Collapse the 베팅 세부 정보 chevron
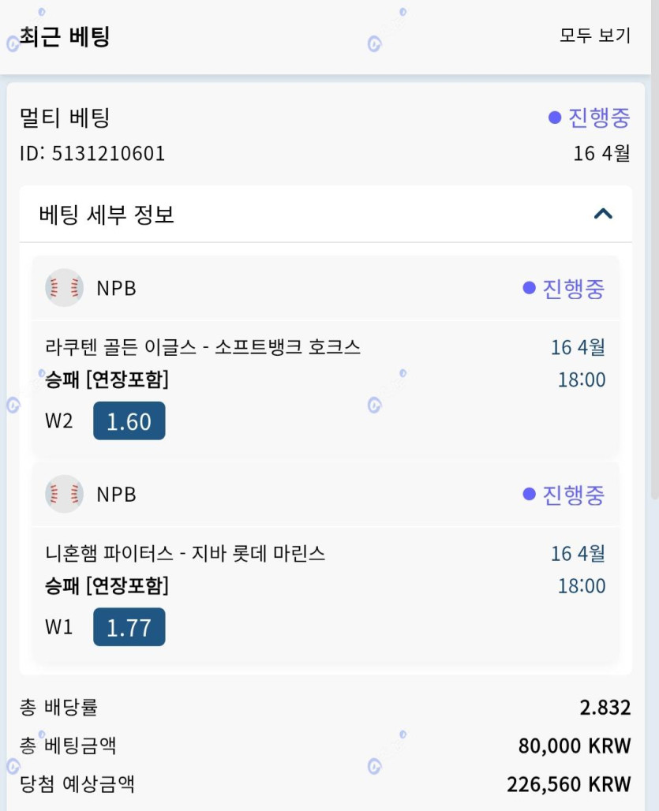659x811 pixels. point(603,214)
